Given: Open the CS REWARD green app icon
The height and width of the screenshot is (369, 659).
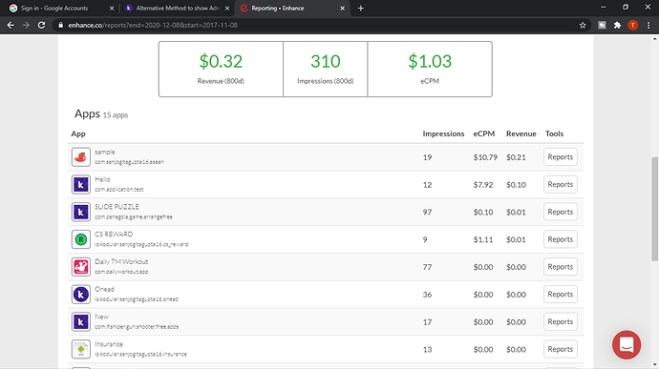Looking at the screenshot, I should pyautogui.click(x=80, y=239).
